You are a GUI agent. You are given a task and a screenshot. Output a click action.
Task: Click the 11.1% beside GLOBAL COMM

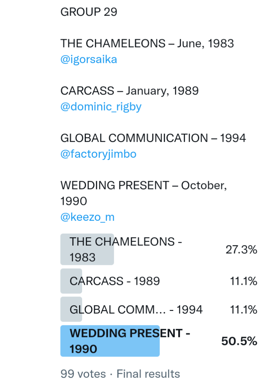click(x=243, y=310)
